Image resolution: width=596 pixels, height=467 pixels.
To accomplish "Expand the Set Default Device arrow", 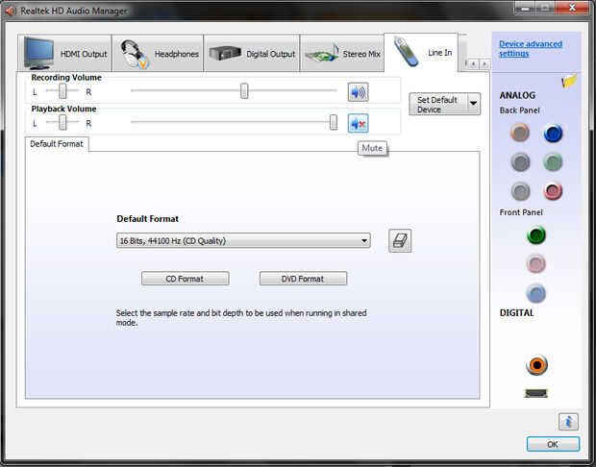I will (x=473, y=104).
